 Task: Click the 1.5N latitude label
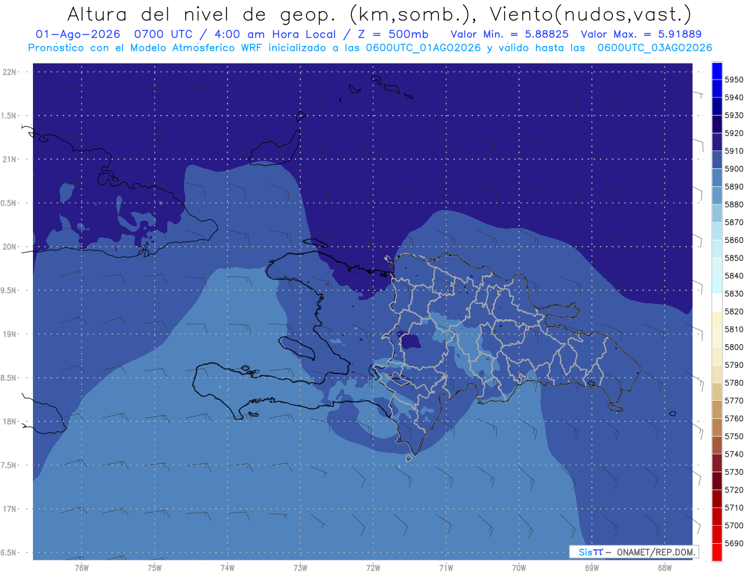8,116
